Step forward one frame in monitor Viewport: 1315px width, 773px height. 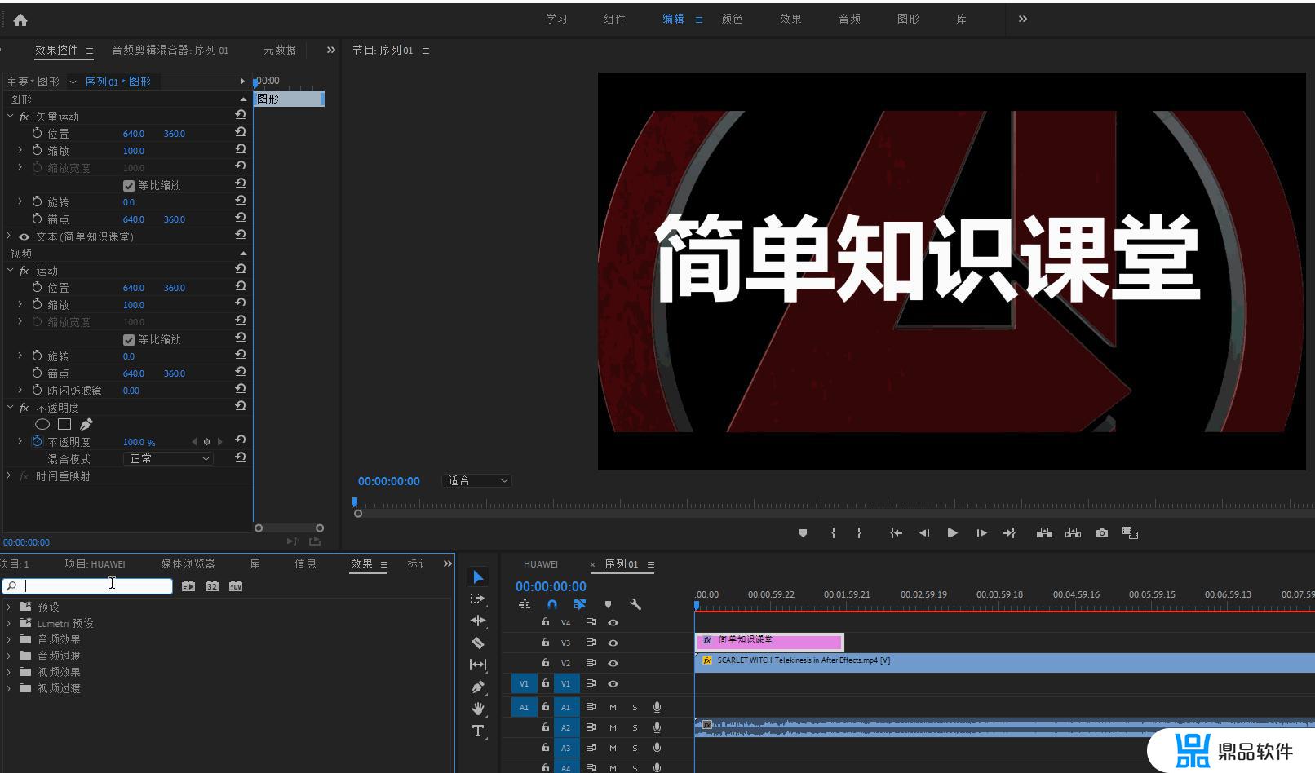point(981,533)
